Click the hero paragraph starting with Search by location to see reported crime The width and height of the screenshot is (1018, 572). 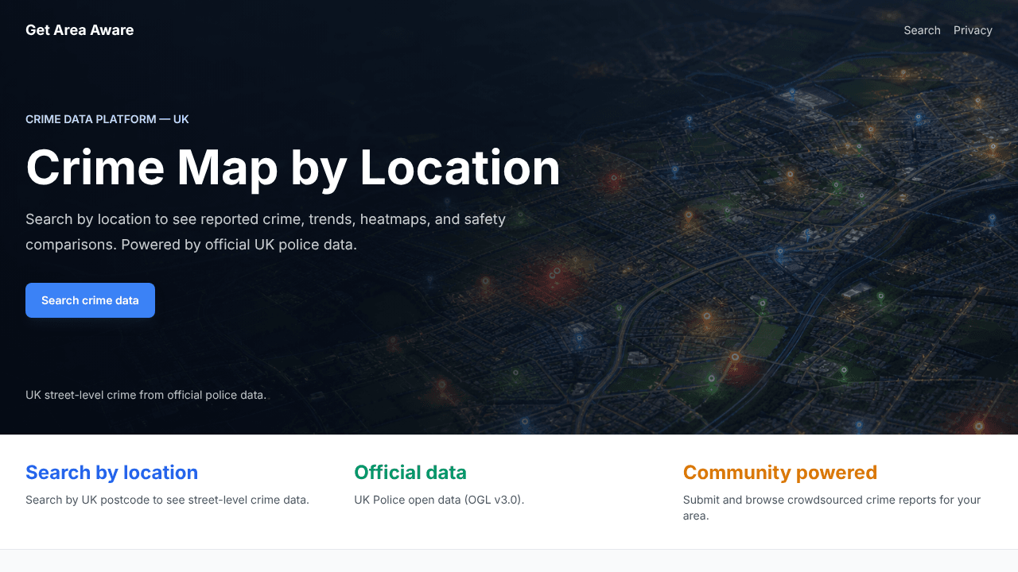pyautogui.click(x=266, y=231)
